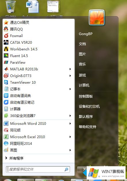The image size is (127, 181).
Task: Click the Workbench 14.5 yellow icon
Action: [6, 49]
